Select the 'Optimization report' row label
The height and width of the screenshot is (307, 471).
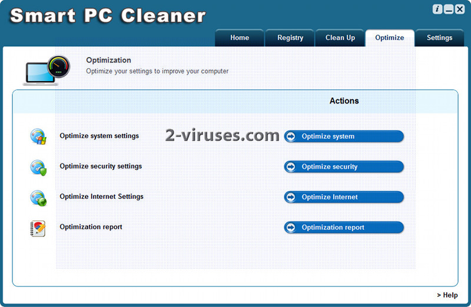coord(91,227)
